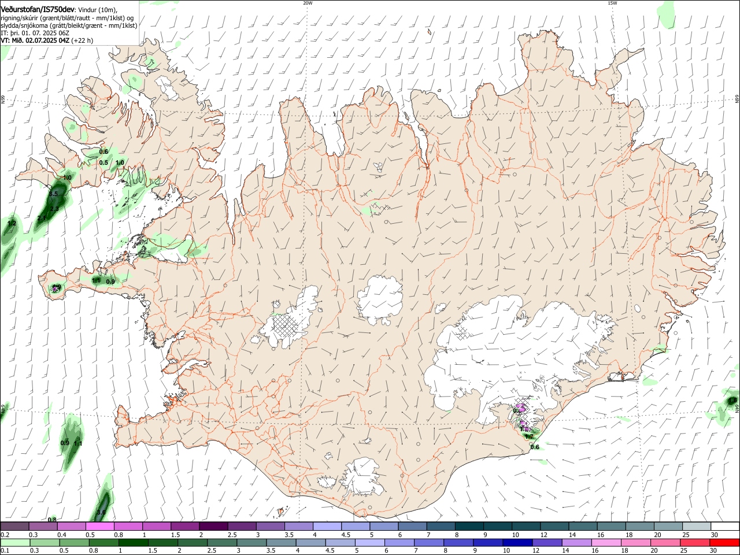Pick upper legend magenta swatch between 0.5 and 0.8
Screen dimensions: 740x555
(x=99, y=526)
